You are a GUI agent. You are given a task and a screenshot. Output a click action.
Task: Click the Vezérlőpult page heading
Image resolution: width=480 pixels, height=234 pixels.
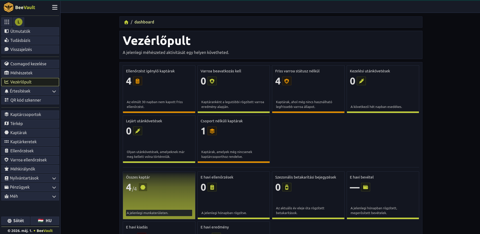(157, 41)
